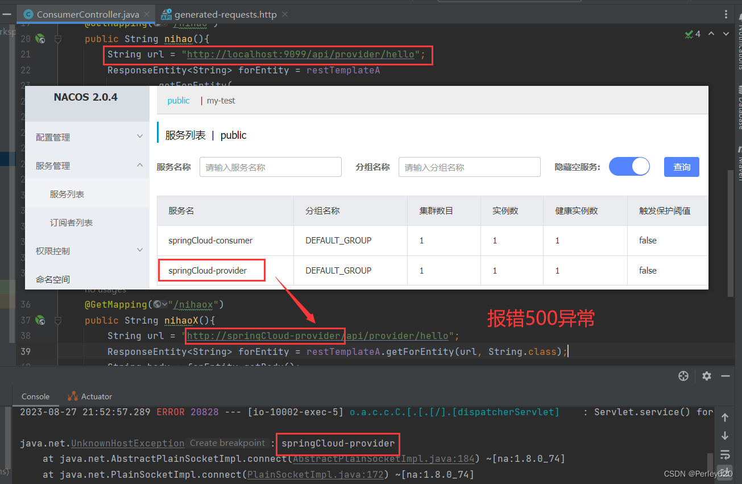Expand the 配置管理 menu chevron

coord(140,136)
